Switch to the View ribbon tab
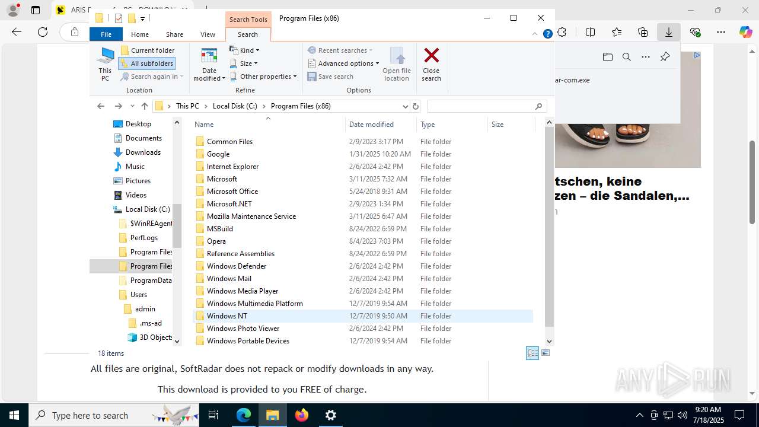759x427 pixels. coord(208,34)
